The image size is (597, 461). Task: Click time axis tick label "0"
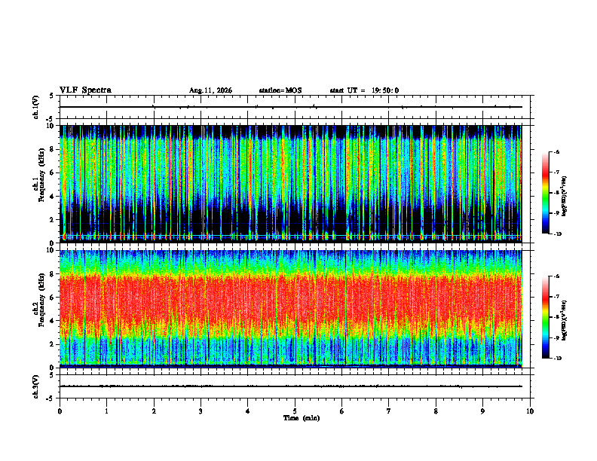(x=60, y=411)
